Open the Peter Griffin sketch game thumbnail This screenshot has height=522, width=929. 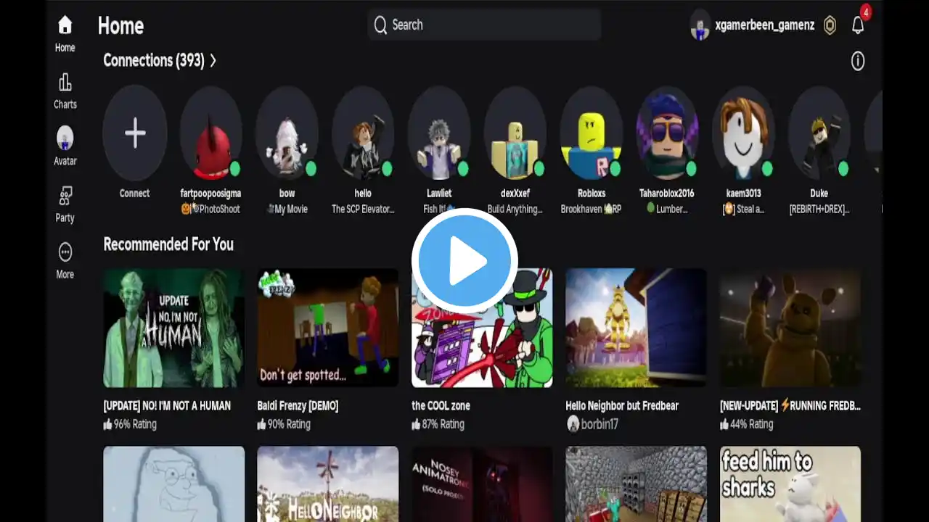[x=174, y=484]
